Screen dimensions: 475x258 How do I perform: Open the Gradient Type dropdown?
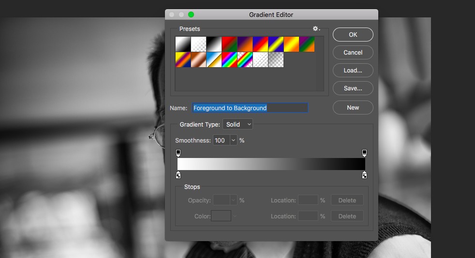(x=238, y=124)
